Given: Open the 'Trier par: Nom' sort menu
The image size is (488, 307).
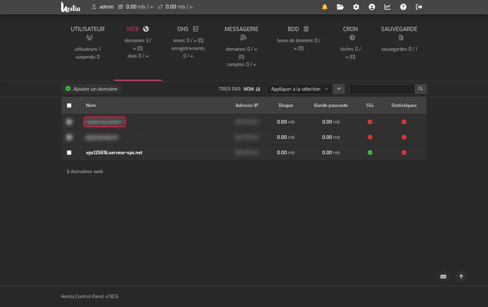Looking at the screenshot, I should coord(239,89).
